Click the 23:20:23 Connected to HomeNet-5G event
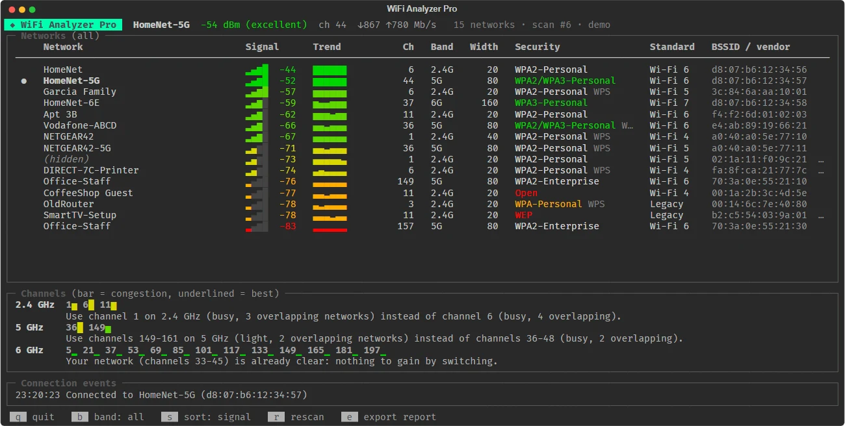 [x=161, y=395]
